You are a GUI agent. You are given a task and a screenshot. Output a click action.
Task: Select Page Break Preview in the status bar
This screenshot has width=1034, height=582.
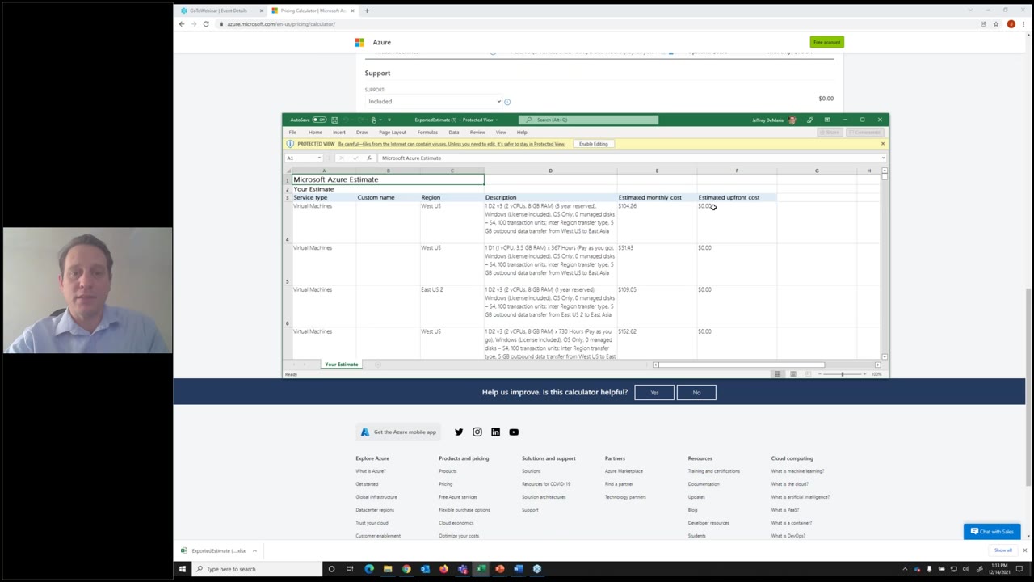coord(806,374)
